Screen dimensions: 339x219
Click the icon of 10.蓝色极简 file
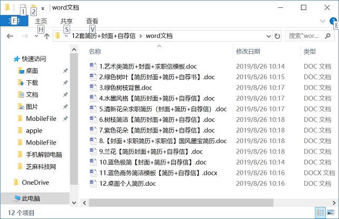[93, 162]
